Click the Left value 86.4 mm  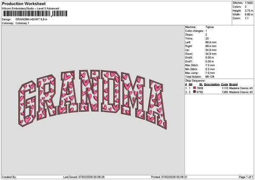coord(211,42)
